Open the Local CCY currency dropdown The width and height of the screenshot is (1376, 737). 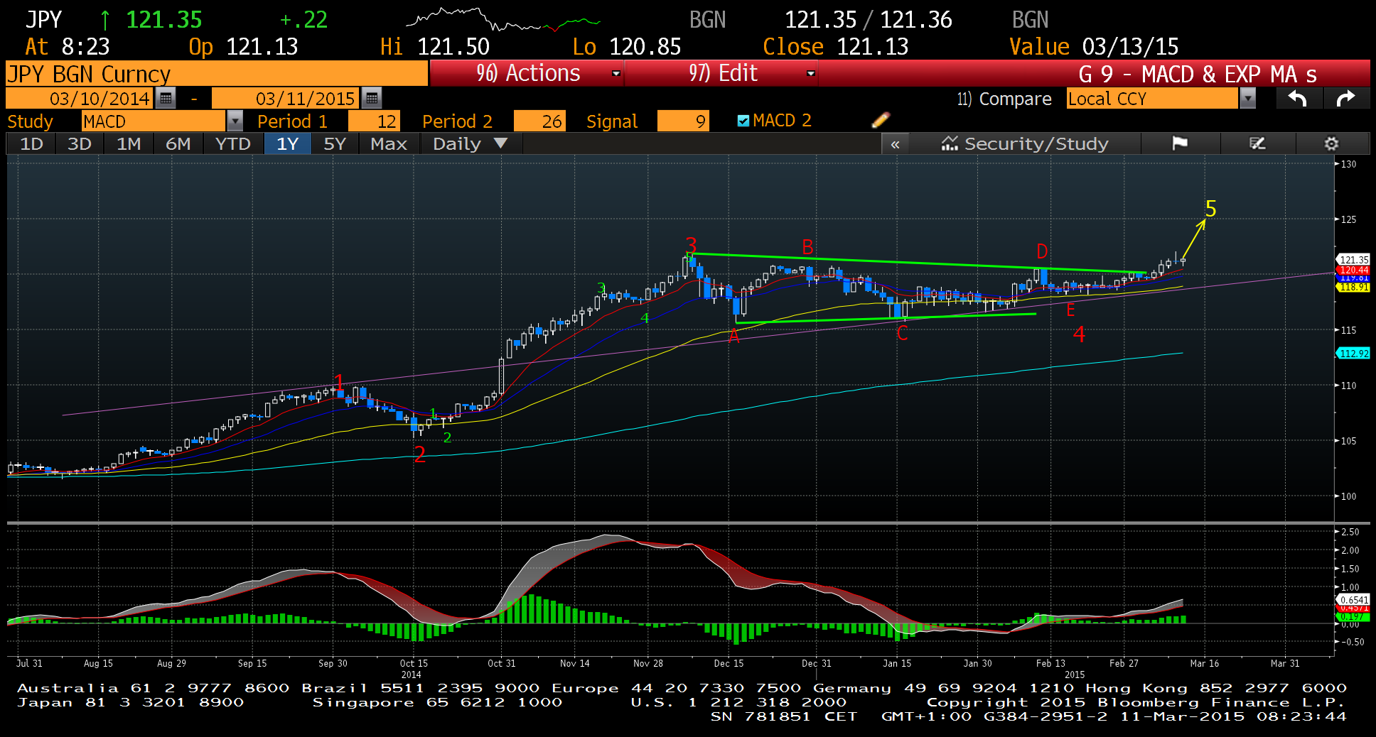click(x=1247, y=99)
